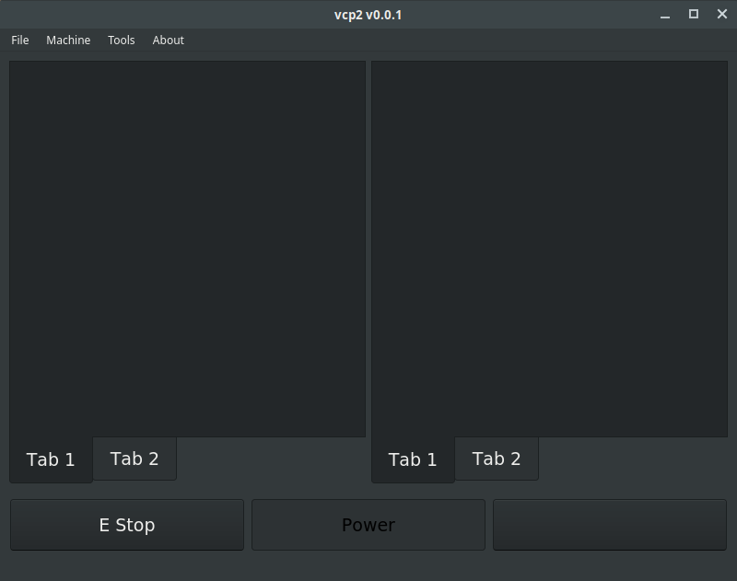This screenshot has height=581, width=737.
Task: Close the vcp2 window
Action: click(x=722, y=14)
